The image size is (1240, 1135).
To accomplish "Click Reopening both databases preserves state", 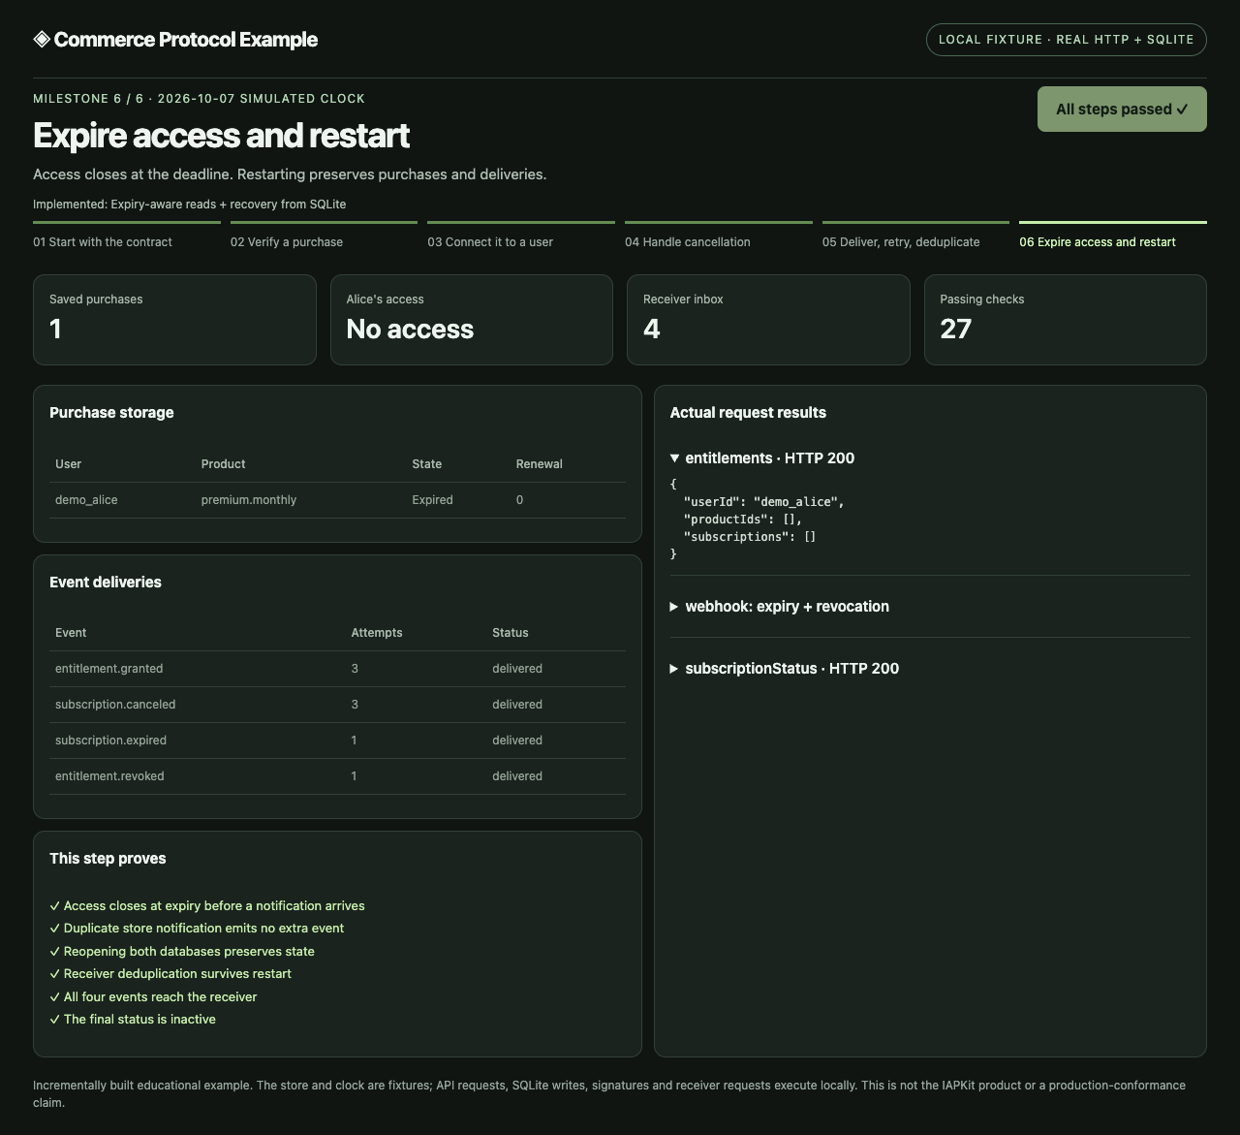I will point(182,951).
